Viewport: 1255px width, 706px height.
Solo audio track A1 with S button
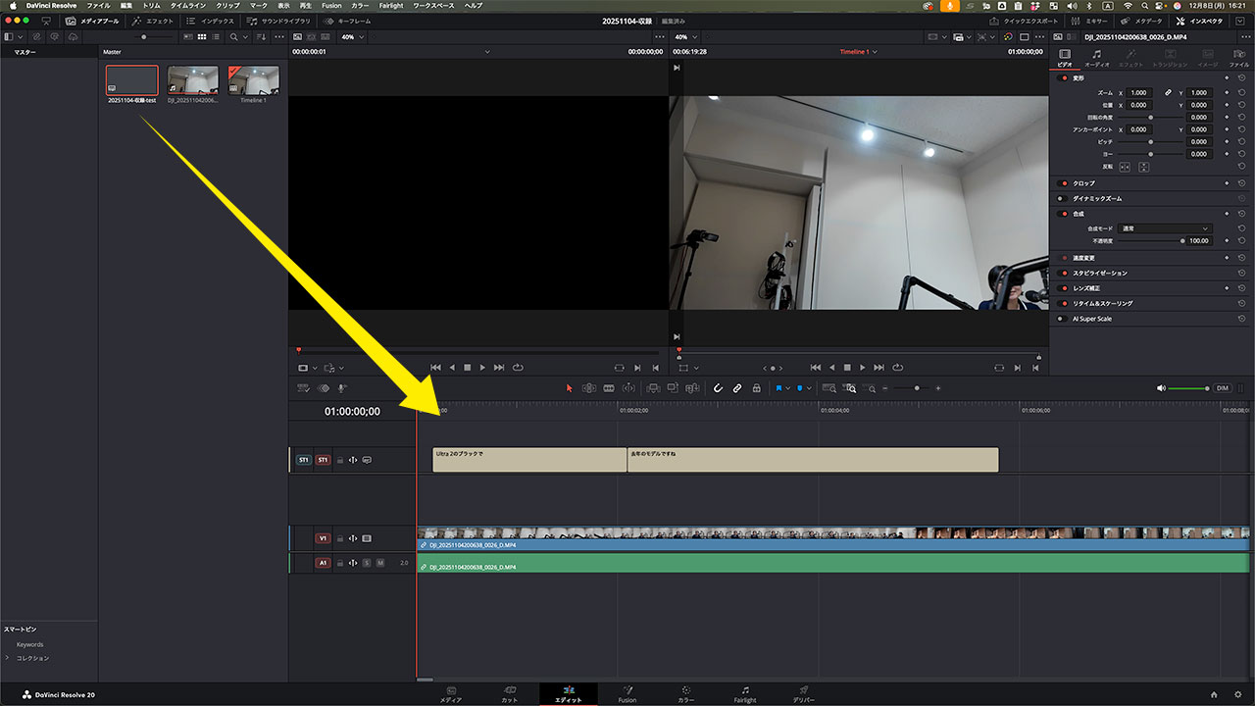[367, 563]
